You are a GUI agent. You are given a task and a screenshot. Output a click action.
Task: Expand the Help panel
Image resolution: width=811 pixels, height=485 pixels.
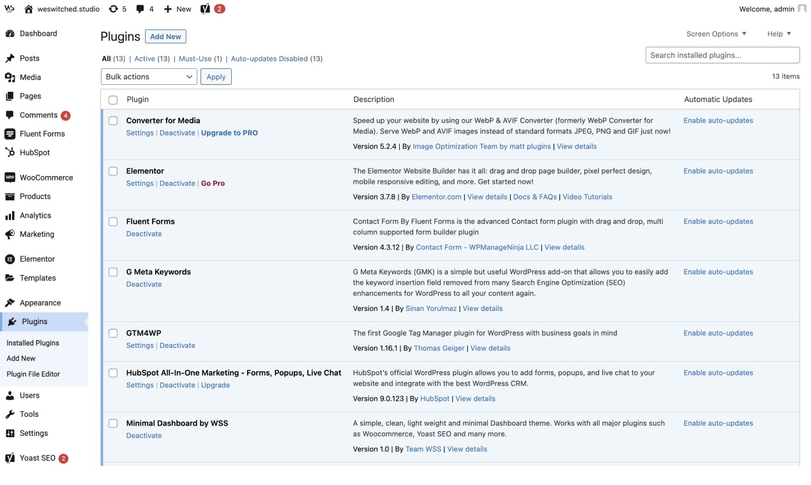[779, 34]
